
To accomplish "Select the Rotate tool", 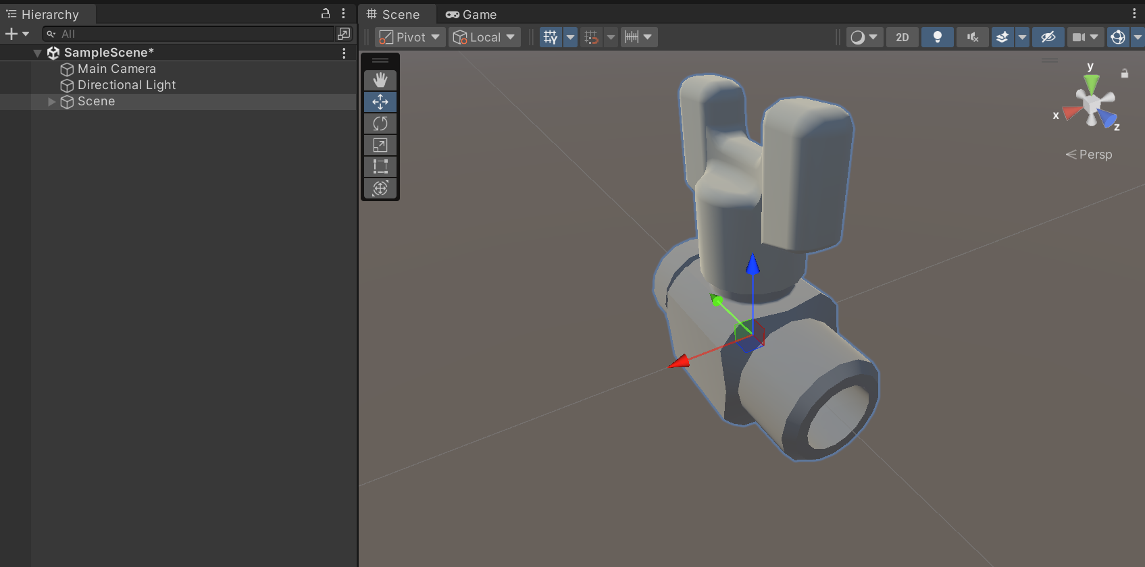I will coord(380,124).
